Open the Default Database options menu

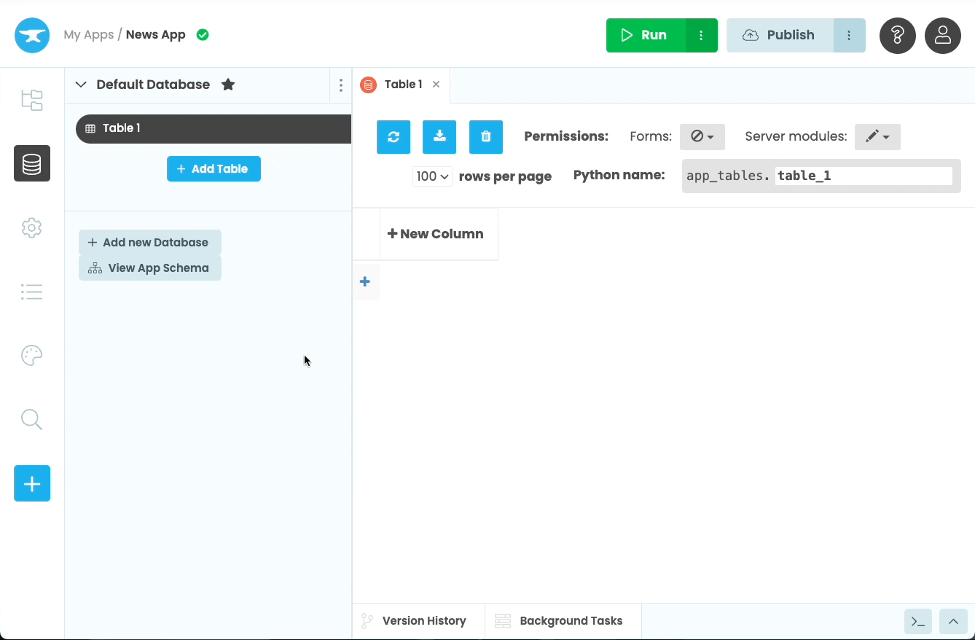[340, 85]
